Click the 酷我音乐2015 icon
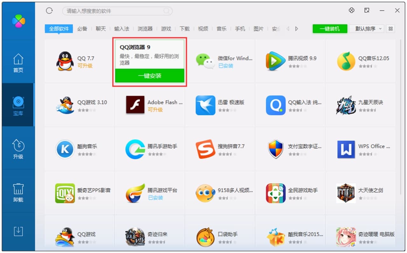 pos(276,237)
